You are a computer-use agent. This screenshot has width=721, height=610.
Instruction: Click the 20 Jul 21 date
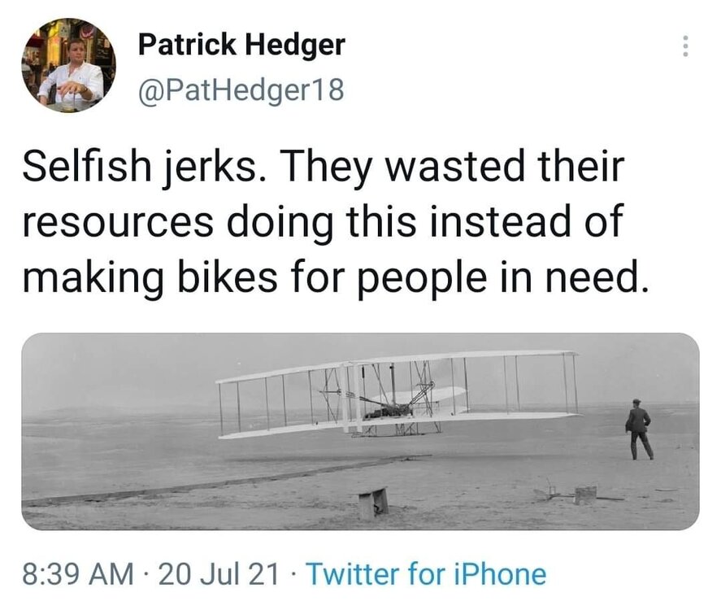(x=219, y=574)
